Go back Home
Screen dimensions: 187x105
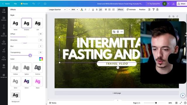point(6,4)
